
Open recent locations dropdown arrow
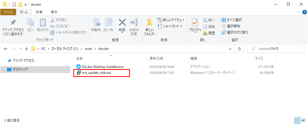(21, 49)
